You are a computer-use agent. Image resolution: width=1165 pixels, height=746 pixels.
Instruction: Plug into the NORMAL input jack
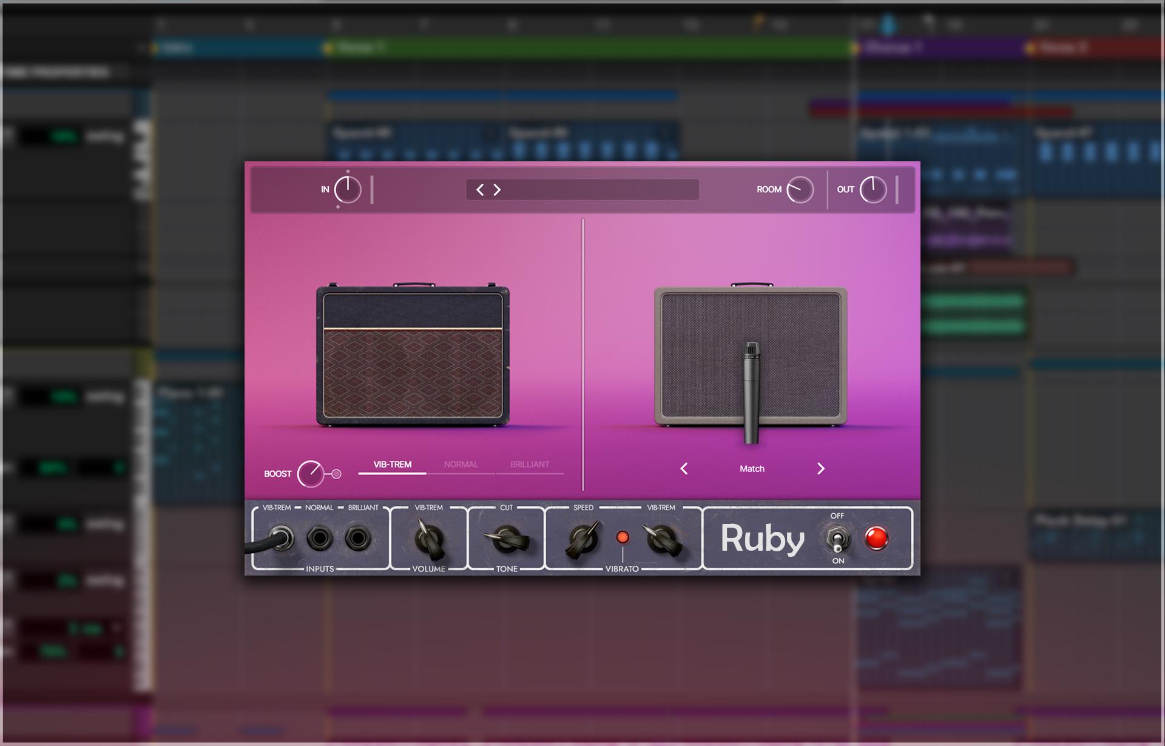point(320,538)
